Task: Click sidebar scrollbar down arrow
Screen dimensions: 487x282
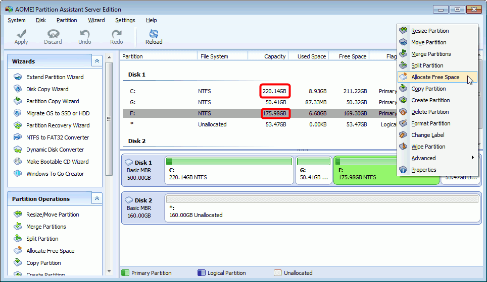Action: click(109, 271)
